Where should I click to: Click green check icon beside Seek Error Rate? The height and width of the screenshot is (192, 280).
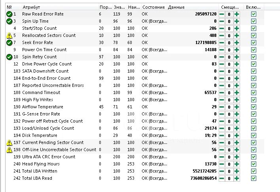(x=9, y=42)
